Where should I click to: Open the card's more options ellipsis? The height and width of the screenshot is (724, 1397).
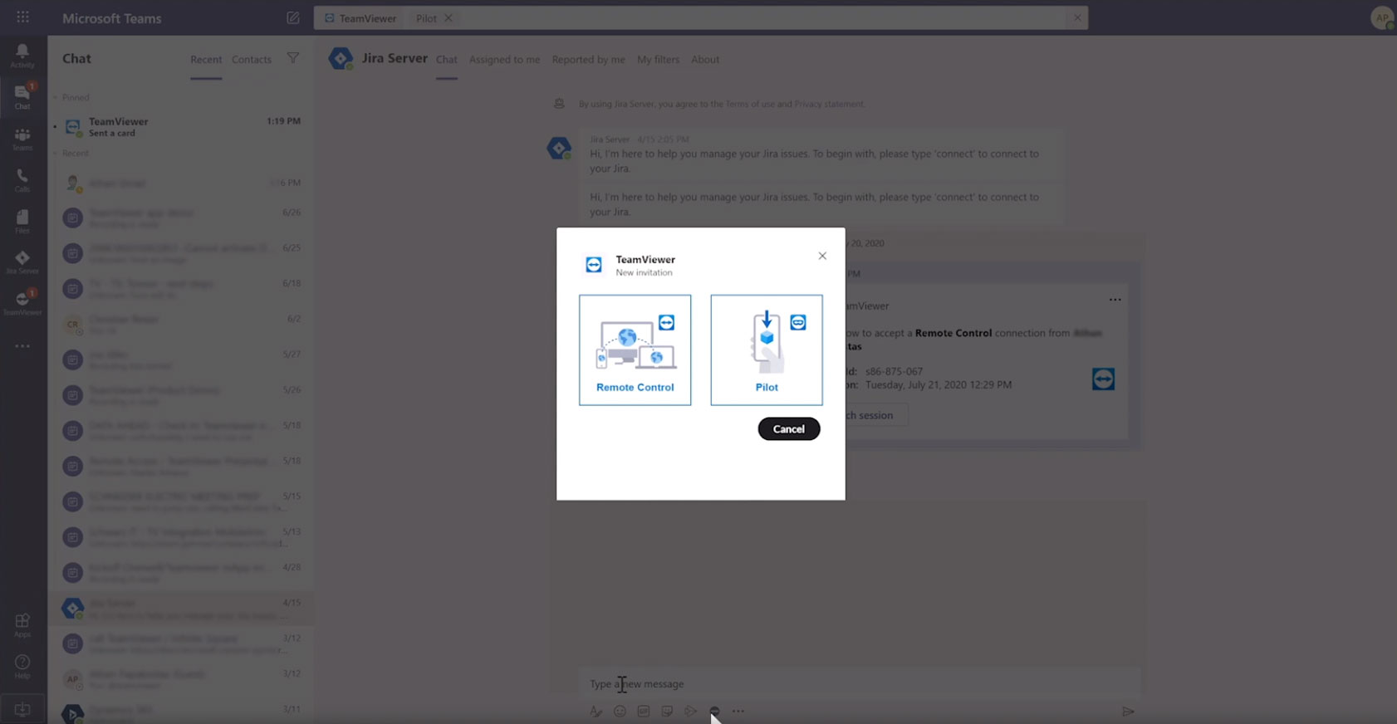tap(1115, 300)
